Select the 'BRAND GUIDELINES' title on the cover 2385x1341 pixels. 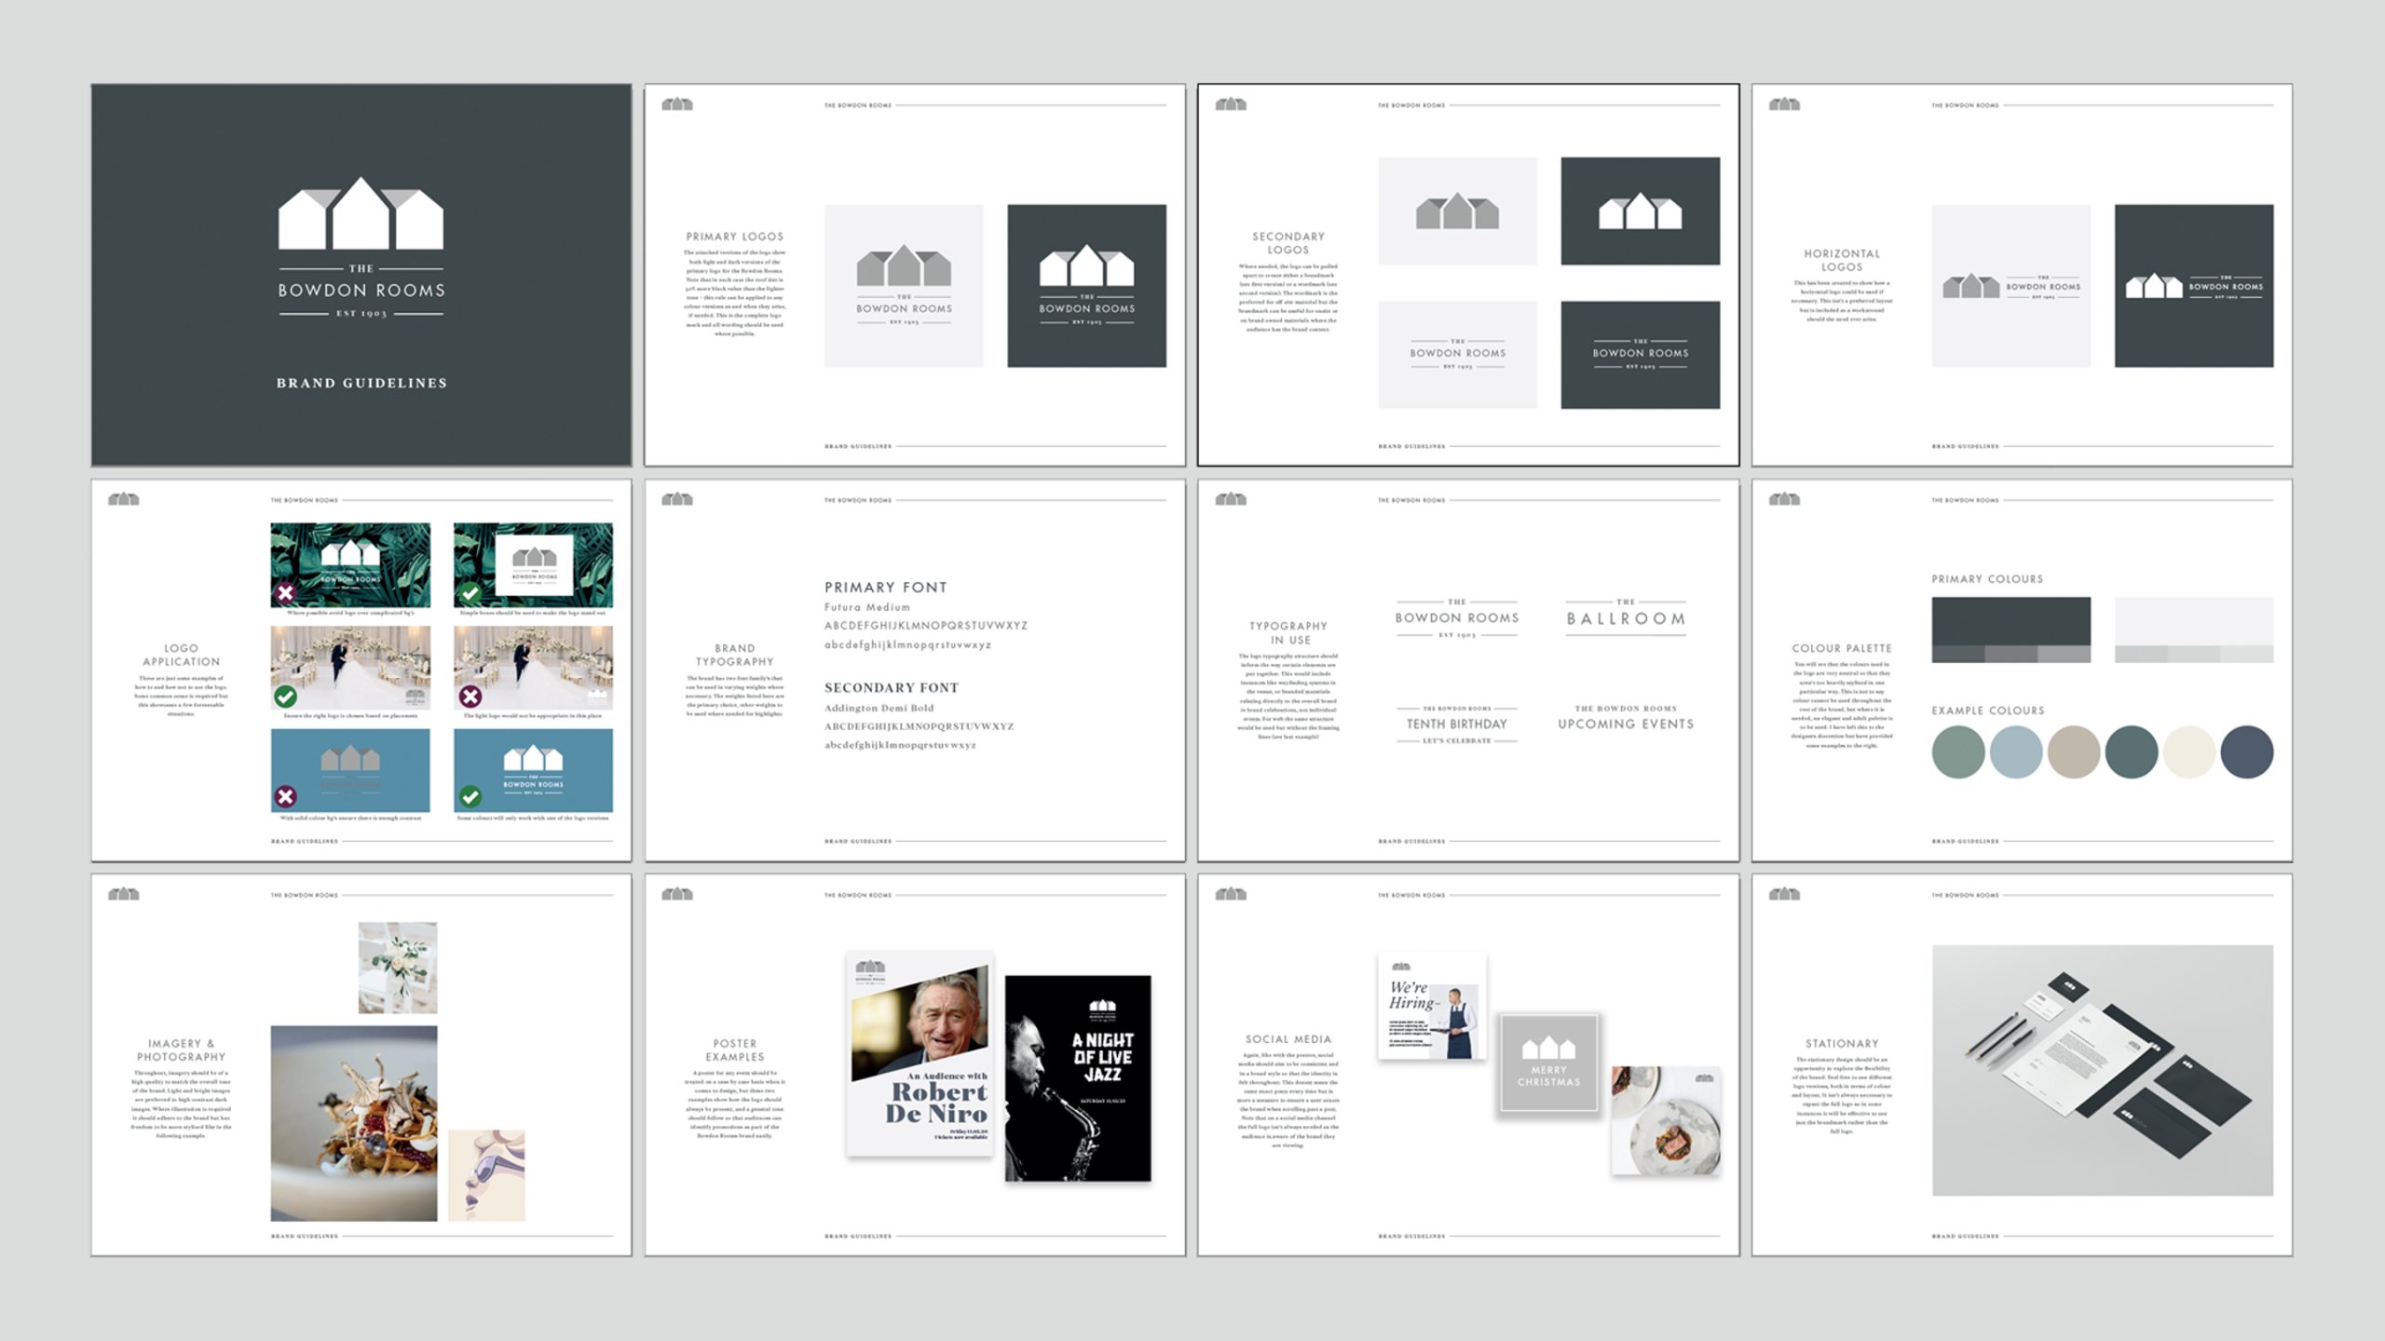[x=361, y=383]
